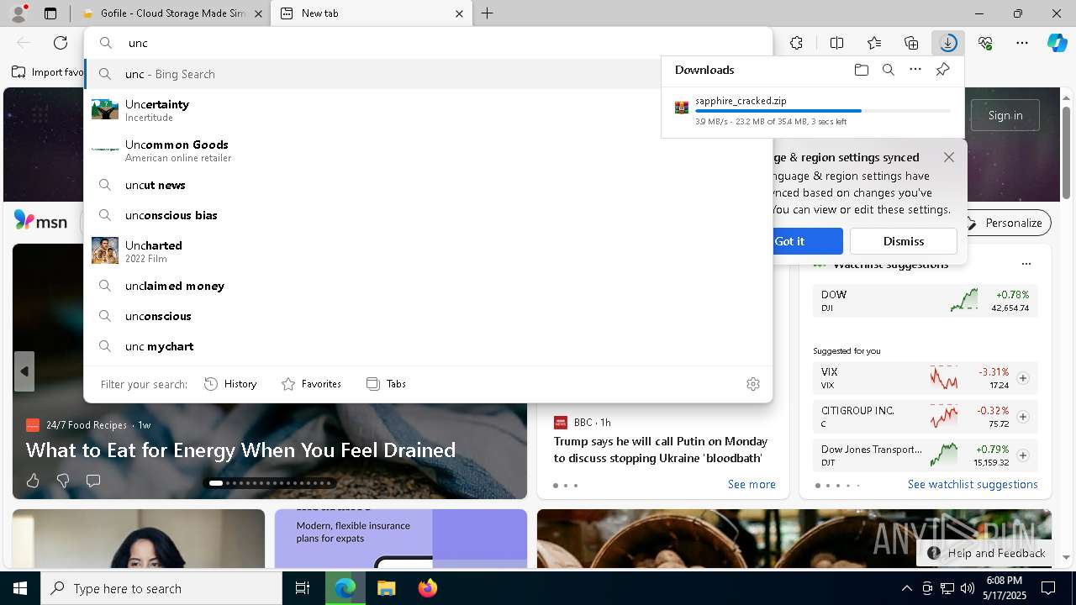
Task: Search downloads magnifier icon
Action: pyautogui.click(x=888, y=70)
